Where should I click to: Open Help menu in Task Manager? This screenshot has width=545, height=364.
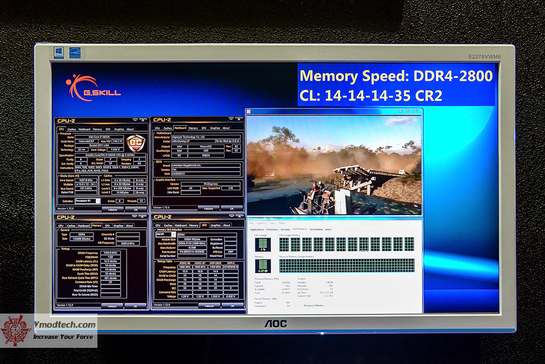point(282,223)
